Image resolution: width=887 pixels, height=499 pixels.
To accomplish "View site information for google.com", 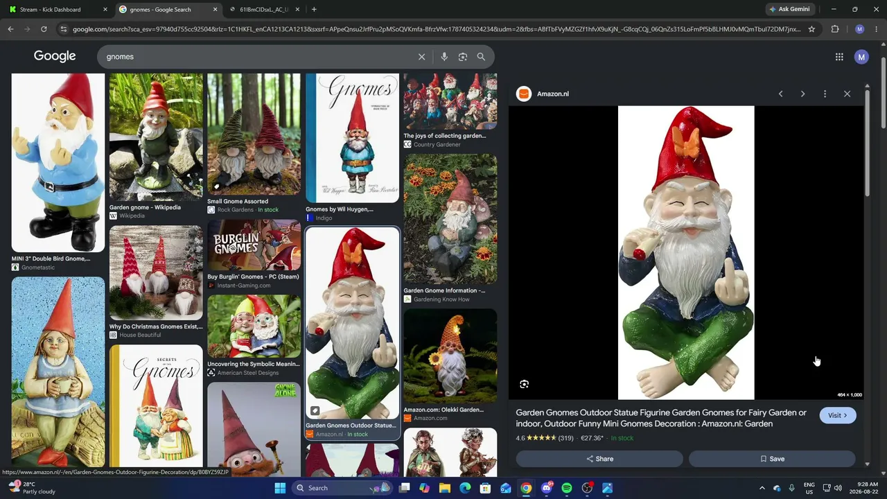I will click(64, 29).
